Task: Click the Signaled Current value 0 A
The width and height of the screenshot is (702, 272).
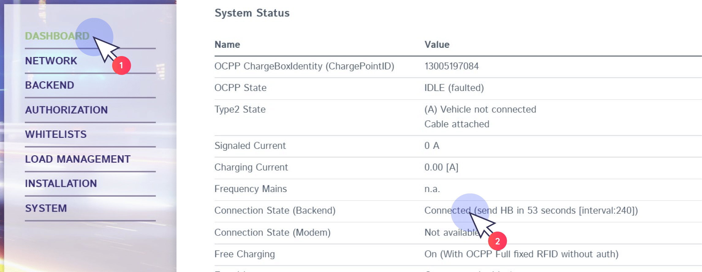Action: tap(431, 146)
